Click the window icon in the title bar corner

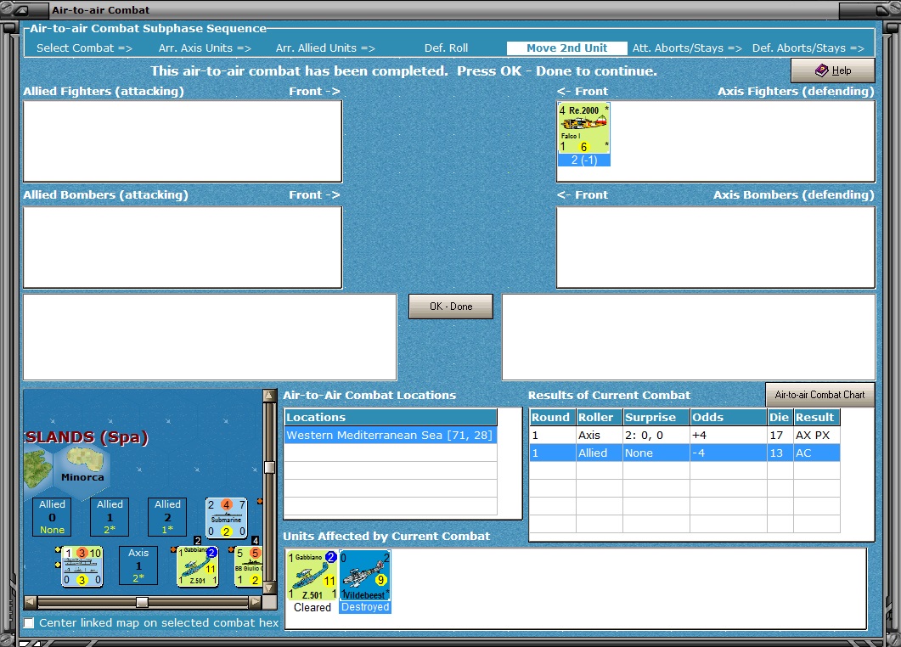click(x=22, y=10)
